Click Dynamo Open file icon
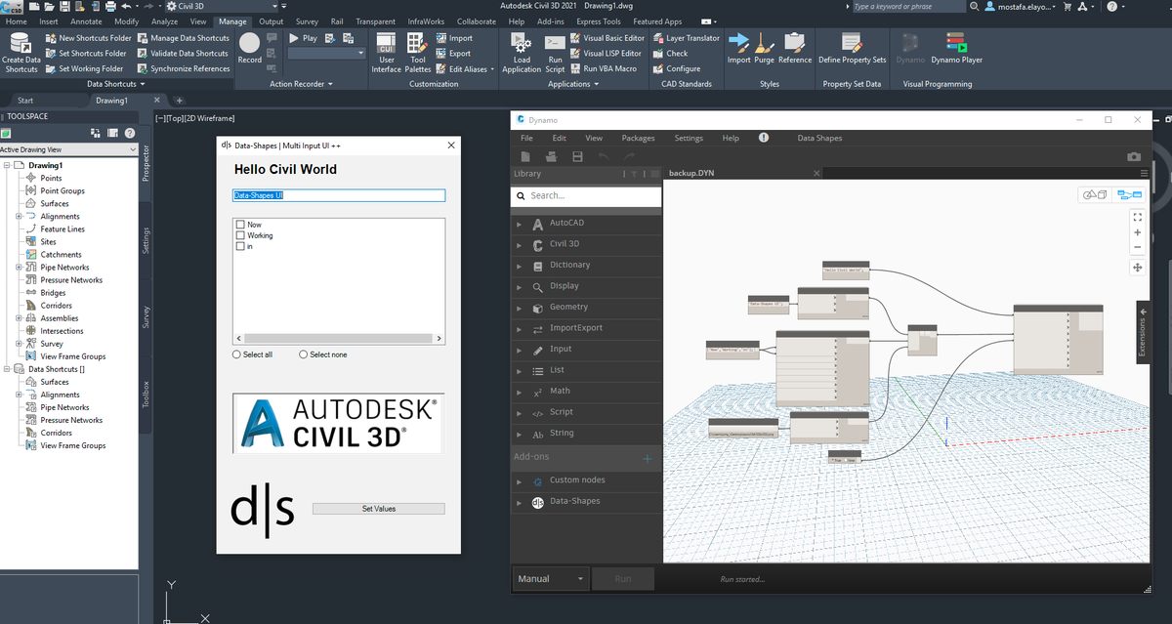1172x624 pixels. (552, 156)
